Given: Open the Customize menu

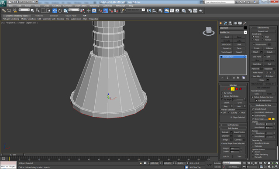Looking at the screenshot, I should pos(107,6).
